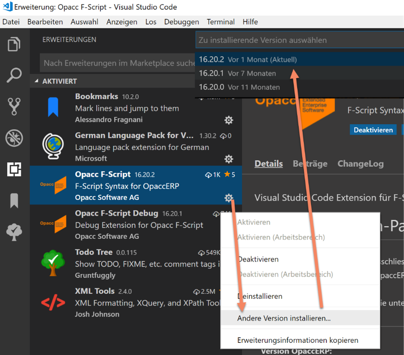Open the Bookmarks activity bar icon

14,201
